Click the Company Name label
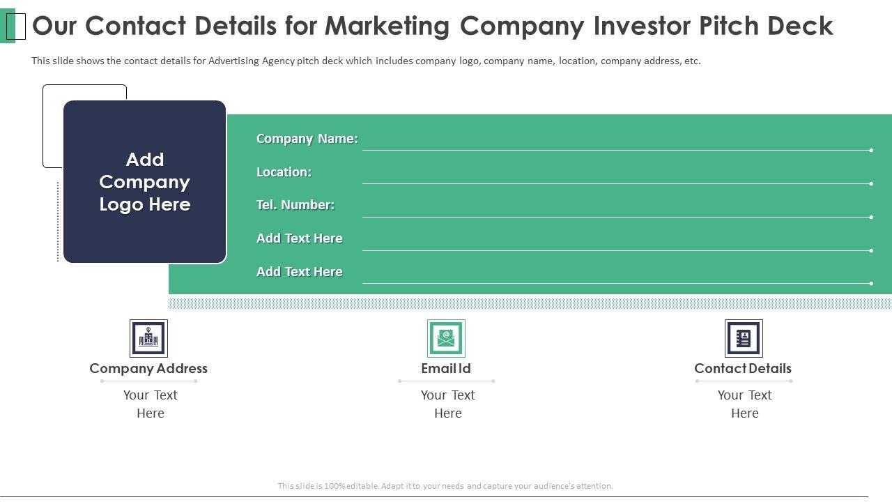Screen dimensions: 892x502 click(307, 139)
